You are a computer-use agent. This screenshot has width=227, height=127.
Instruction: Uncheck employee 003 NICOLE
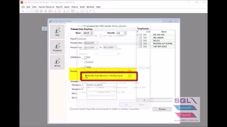coord(140,41)
